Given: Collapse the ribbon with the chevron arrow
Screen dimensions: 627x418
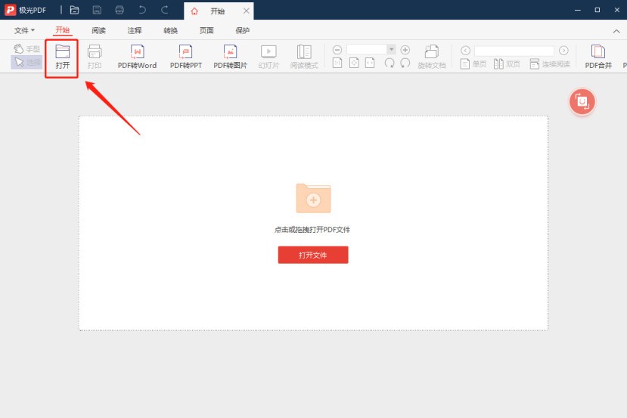Looking at the screenshot, I should point(616,31).
